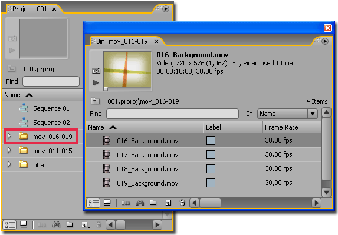Click scroll left arrow in Project panel
The width and height of the screenshot is (338, 235).
pyautogui.click(x=110, y=225)
